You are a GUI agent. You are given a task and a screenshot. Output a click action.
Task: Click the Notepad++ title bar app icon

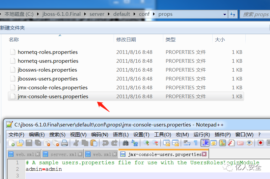pyautogui.click(x=10, y=124)
